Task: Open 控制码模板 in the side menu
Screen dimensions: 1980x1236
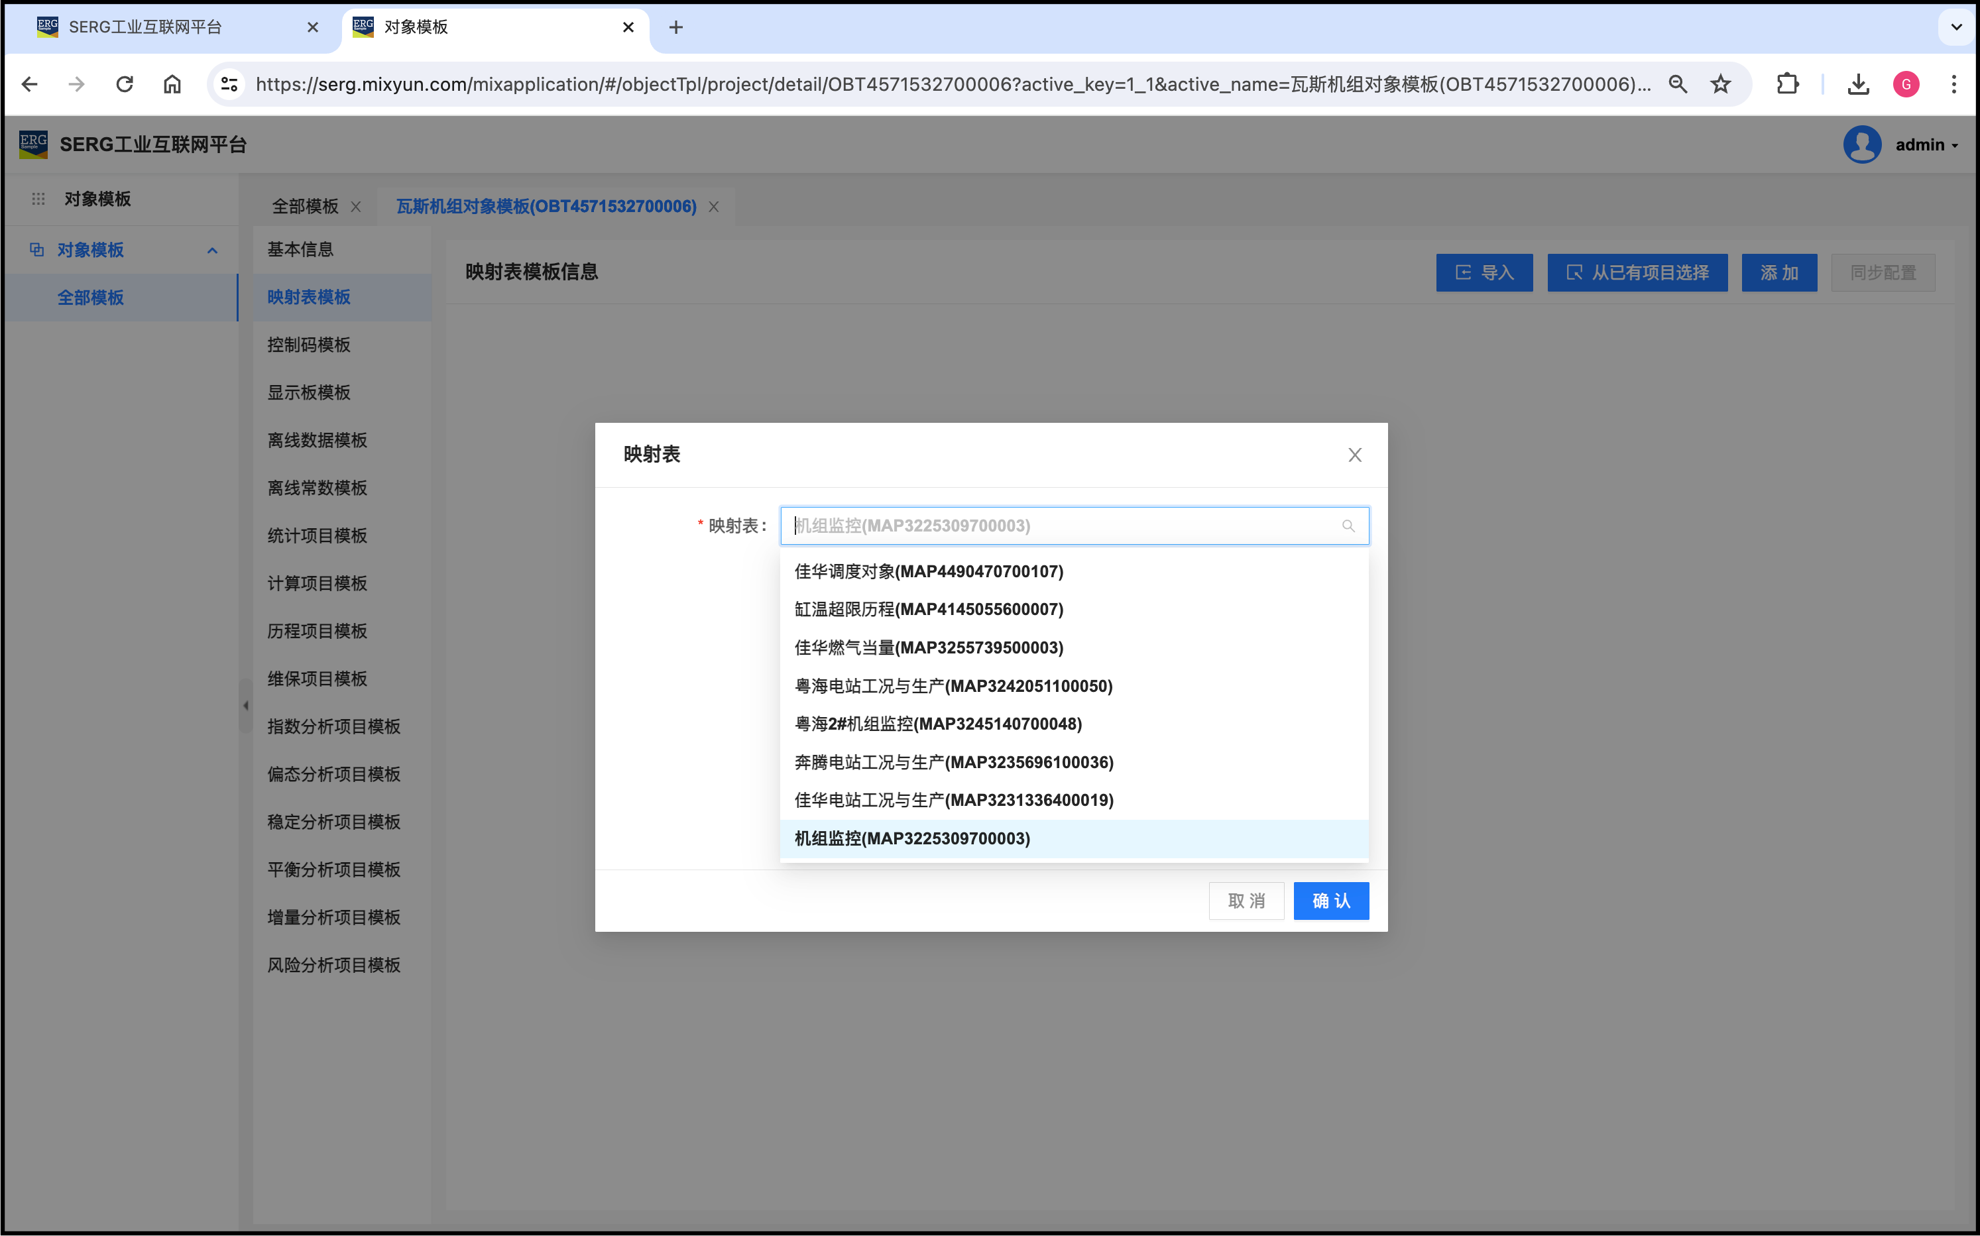Action: (x=308, y=345)
